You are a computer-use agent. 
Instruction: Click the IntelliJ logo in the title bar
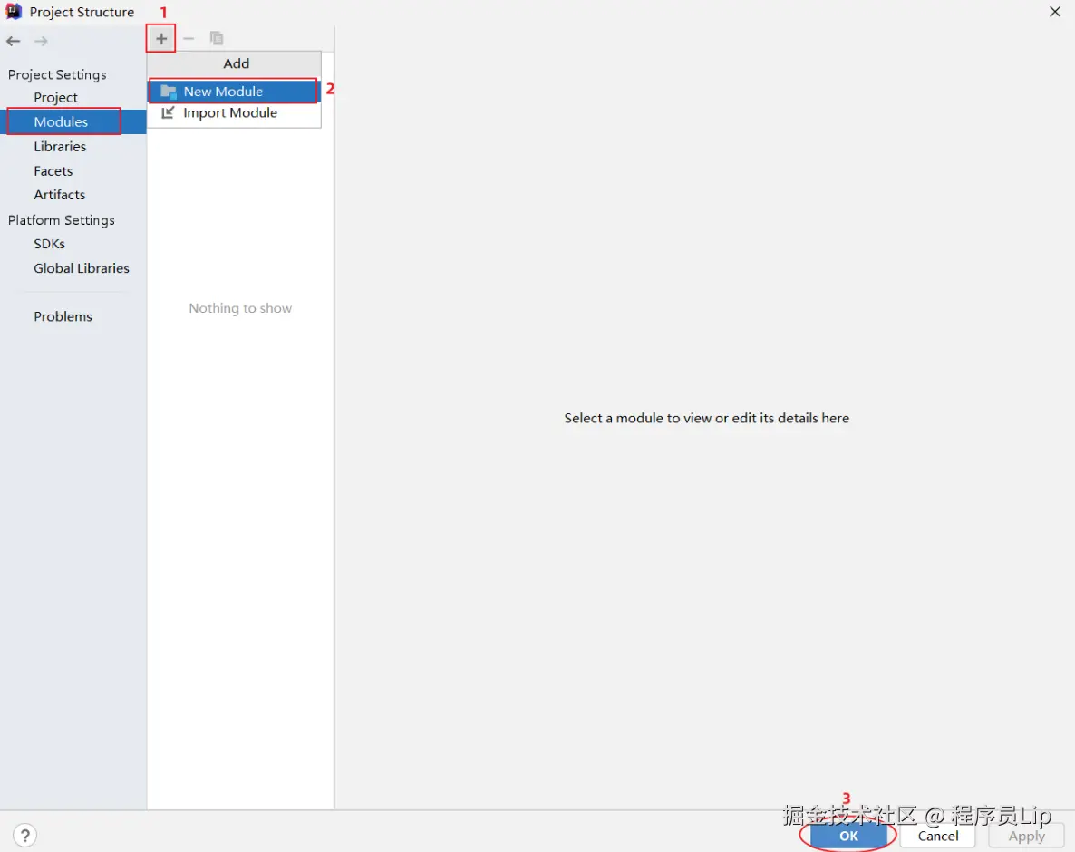(13, 12)
